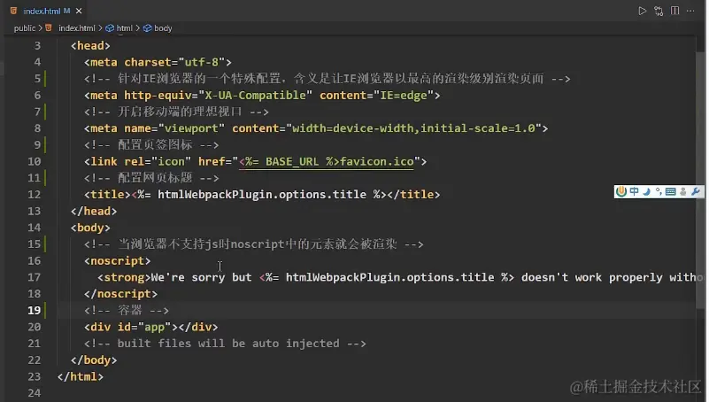Image resolution: width=709 pixels, height=402 pixels.
Task: Click the opening body tag on line 14
Action: (x=90, y=228)
